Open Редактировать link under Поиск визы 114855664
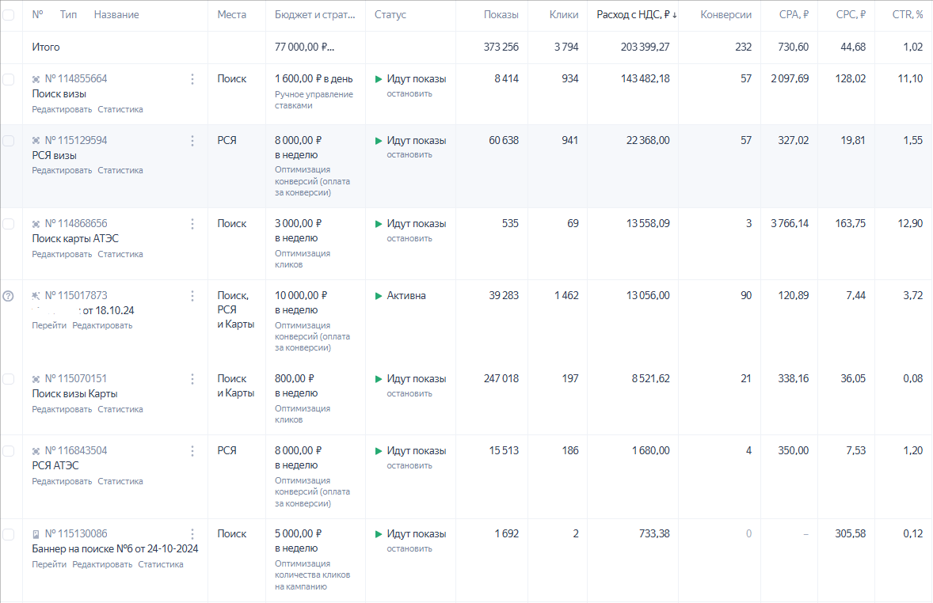The height and width of the screenshot is (603, 933). (x=62, y=109)
